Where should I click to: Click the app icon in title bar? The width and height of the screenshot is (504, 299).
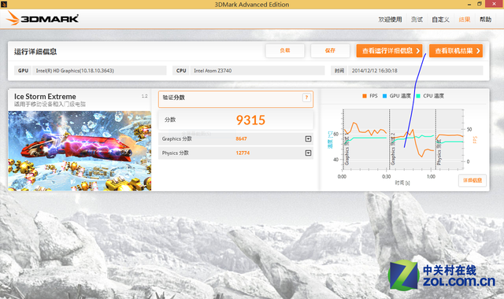[4, 4]
